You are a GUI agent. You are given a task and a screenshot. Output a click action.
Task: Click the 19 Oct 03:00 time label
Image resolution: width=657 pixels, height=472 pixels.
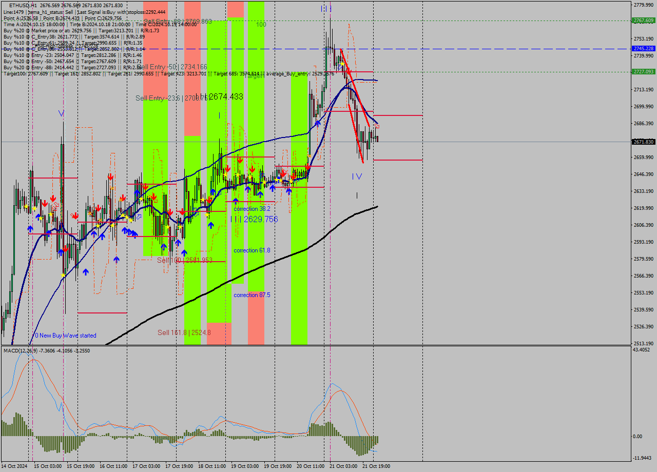[245, 466]
